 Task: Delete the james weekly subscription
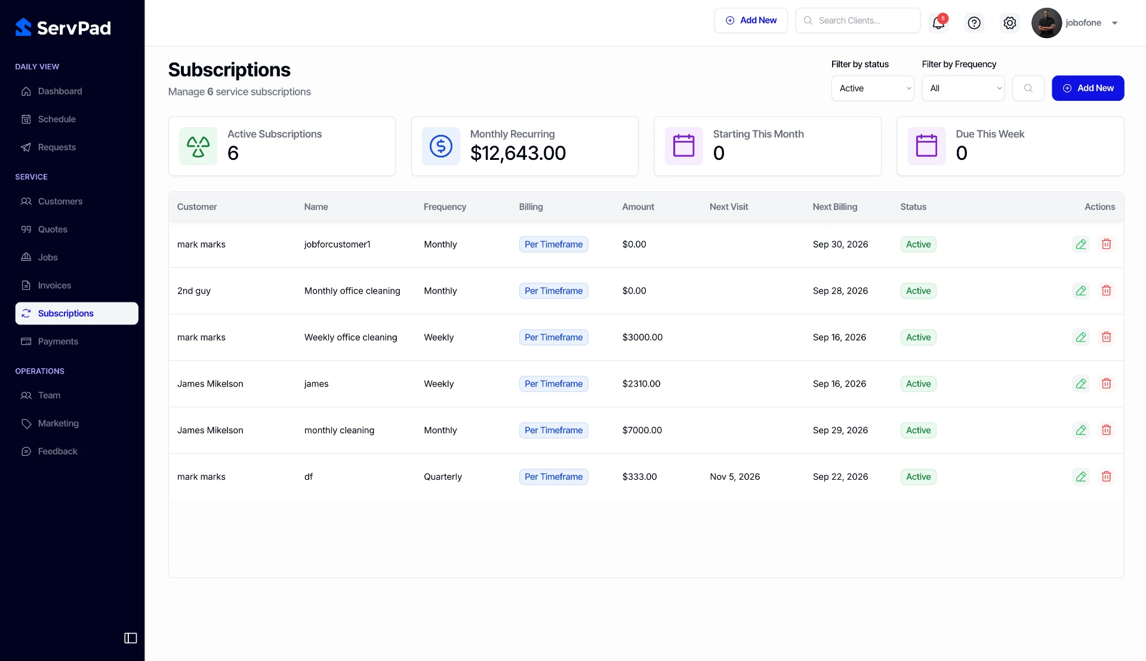click(1106, 384)
